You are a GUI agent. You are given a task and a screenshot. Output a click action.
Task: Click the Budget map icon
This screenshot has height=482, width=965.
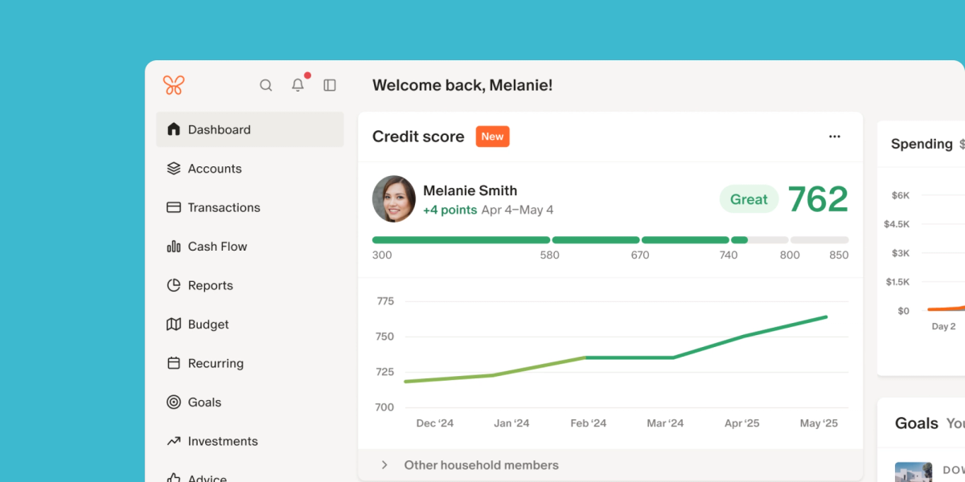tap(174, 325)
